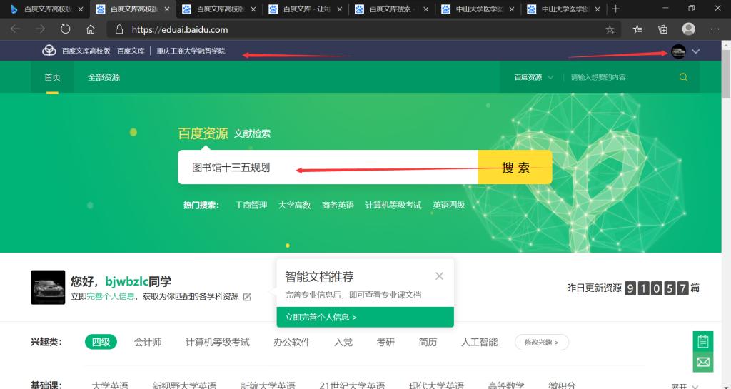
Task: Click the yellow banner carousel dot
Action: 288,246
